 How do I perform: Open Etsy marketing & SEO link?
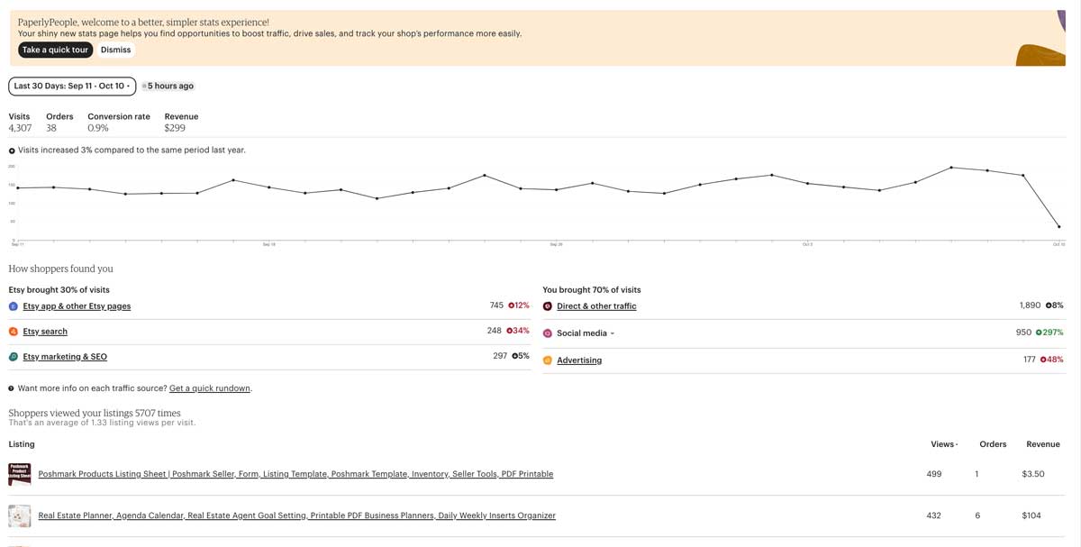[65, 357]
